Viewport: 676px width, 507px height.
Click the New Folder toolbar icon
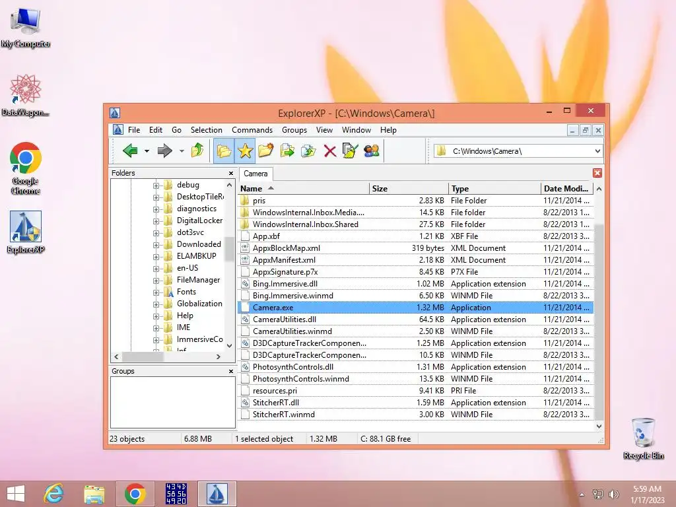266,151
